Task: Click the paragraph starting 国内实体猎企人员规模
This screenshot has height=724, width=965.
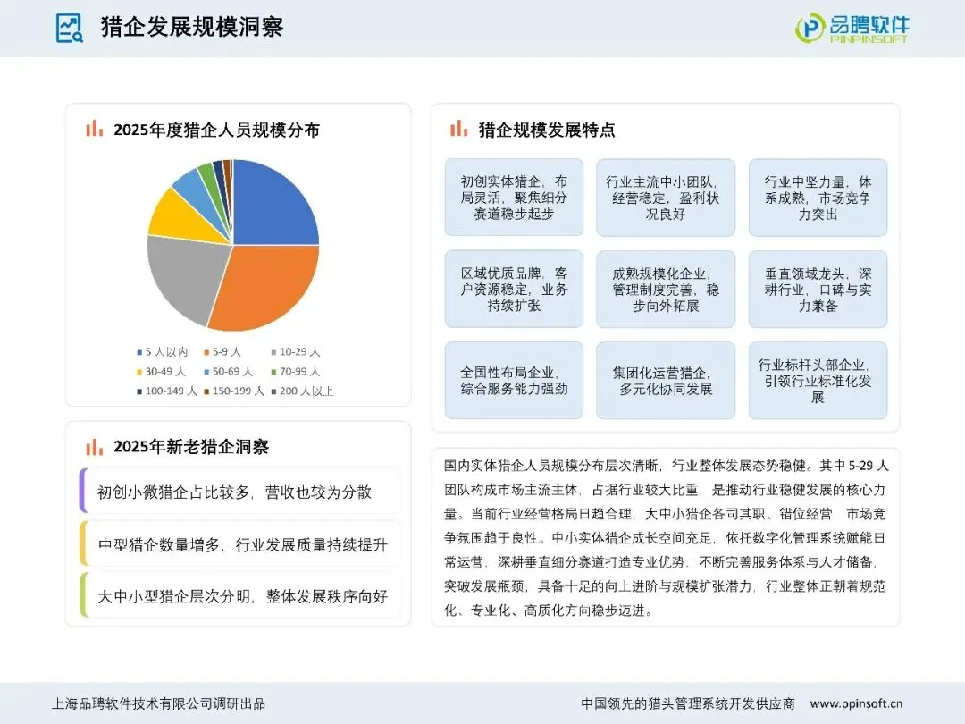Action: [666, 537]
